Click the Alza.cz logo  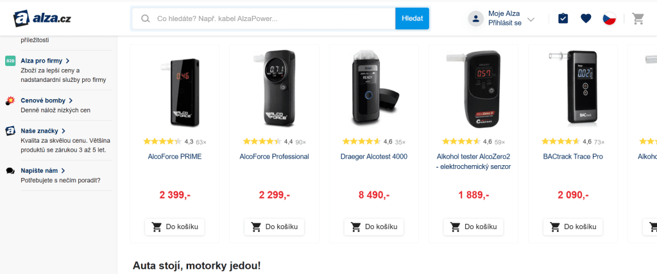click(x=42, y=19)
